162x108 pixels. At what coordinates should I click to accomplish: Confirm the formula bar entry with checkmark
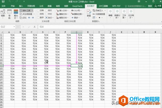[x=29, y=27]
